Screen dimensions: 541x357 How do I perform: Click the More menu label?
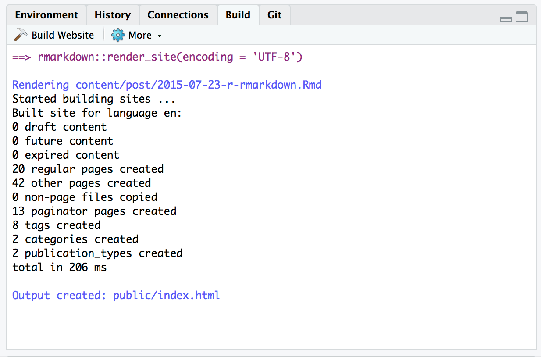(140, 35)
